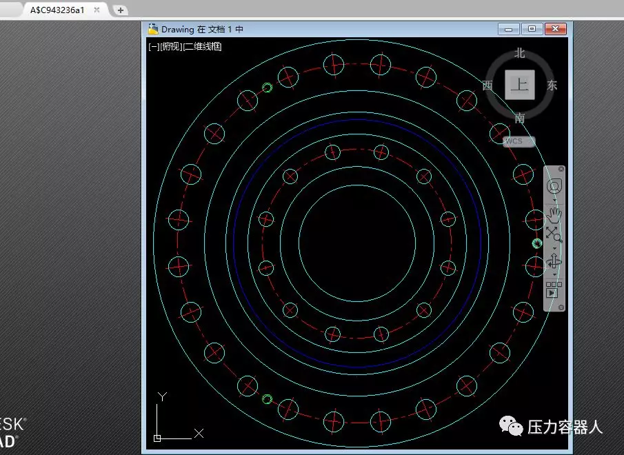Open the SteeringWheels navigation tool
The height and width of the screenshot is (455, 624).
[x=554, y=187]
